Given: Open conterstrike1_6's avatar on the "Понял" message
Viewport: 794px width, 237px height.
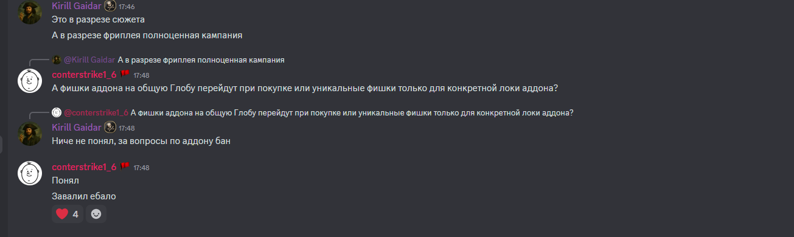Looking at the screenshot, I should click(x=29, y=173).
